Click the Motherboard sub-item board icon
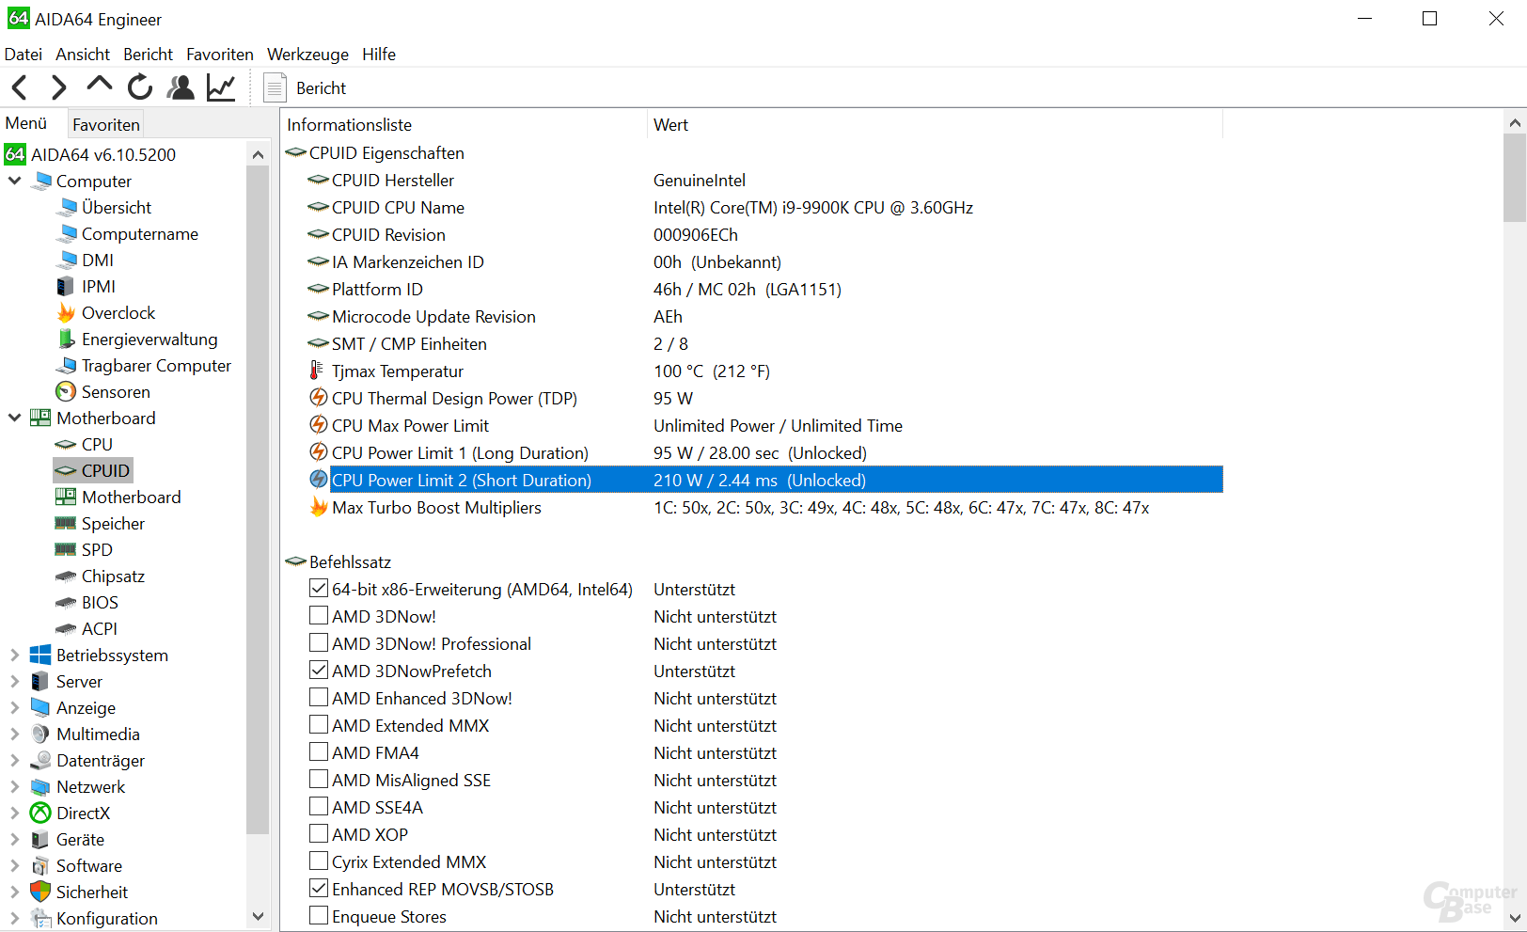This screenshot has width=1527, height=932. [x=66, y=497]
